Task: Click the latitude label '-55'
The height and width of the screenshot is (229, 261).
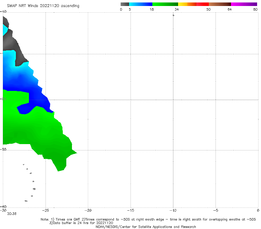Action: pos(3,149)
